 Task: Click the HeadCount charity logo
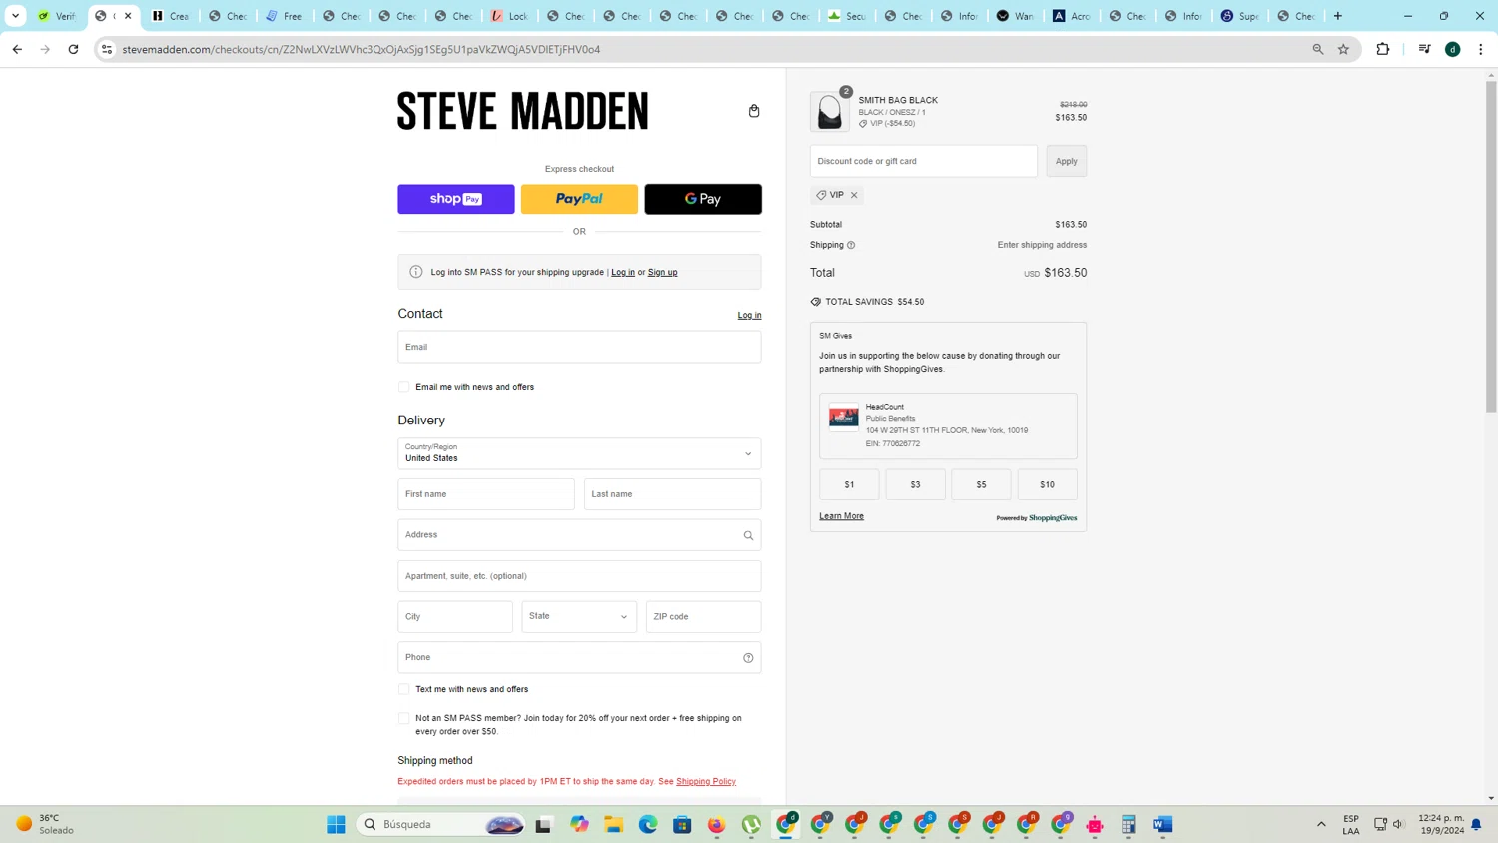[x=843, y=417]
